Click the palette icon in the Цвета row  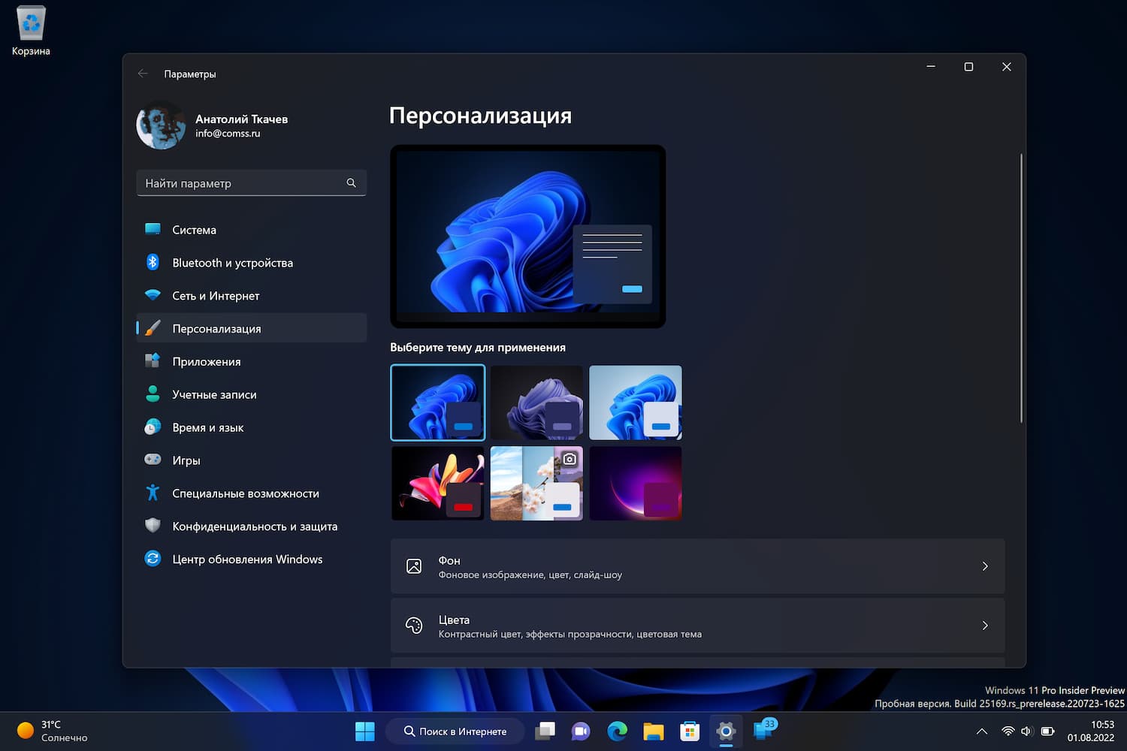pos(414,625)
